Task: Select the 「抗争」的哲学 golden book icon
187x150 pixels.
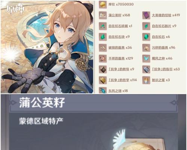Action: (x=103, y=80)
